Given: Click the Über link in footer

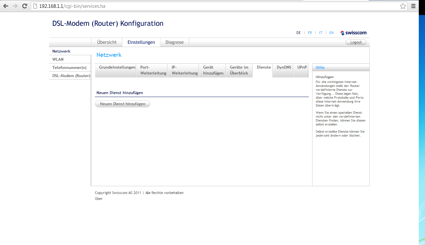Looking at the screenshot, I should (x=98, y=199).
